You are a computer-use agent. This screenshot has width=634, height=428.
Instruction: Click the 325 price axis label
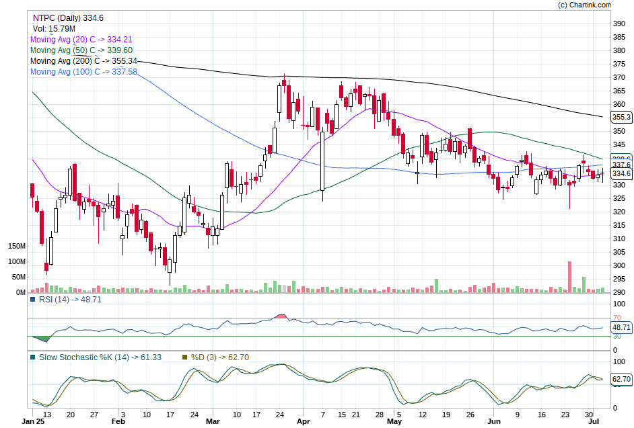(x=619, y=198)
